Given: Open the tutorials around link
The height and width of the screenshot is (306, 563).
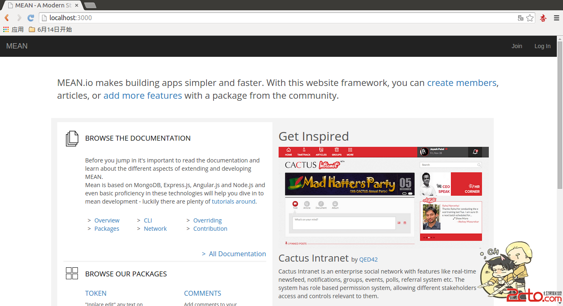Looking at the screenshot, I should 234,202.
